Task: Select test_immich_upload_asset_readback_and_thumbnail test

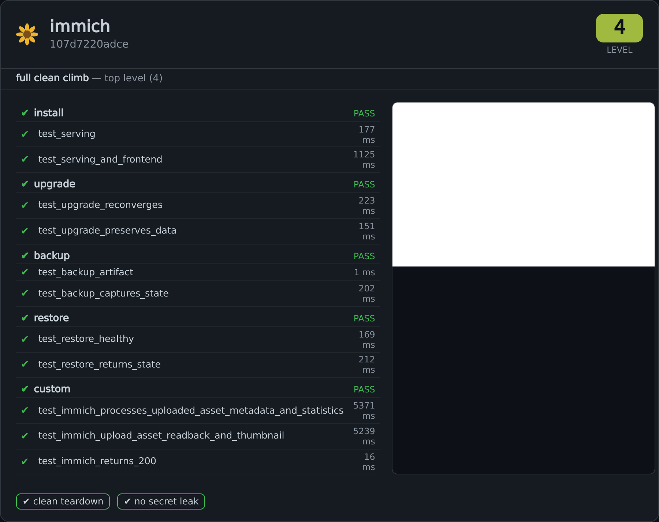Action: 198,436
